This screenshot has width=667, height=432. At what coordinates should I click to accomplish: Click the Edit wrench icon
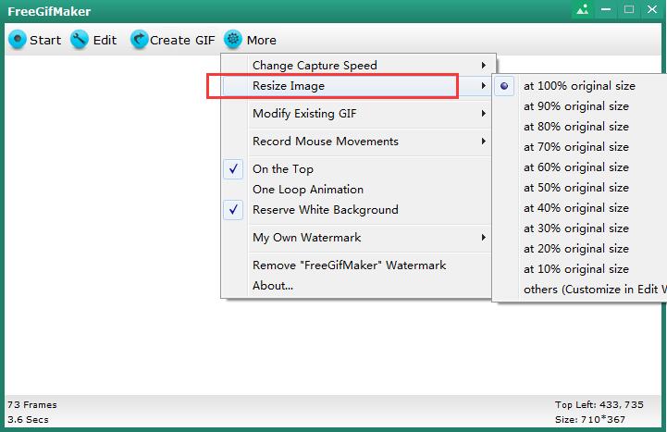(80, 40)
